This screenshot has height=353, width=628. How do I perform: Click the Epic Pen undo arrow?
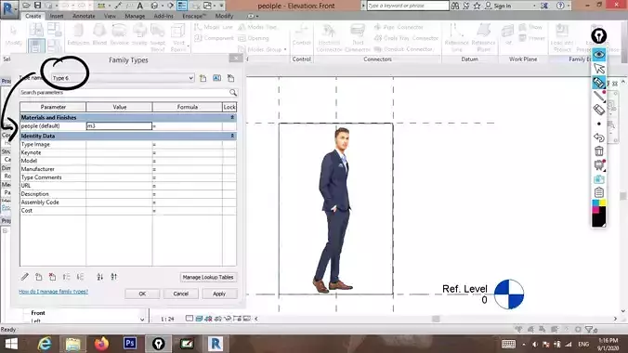coord(599,137)
